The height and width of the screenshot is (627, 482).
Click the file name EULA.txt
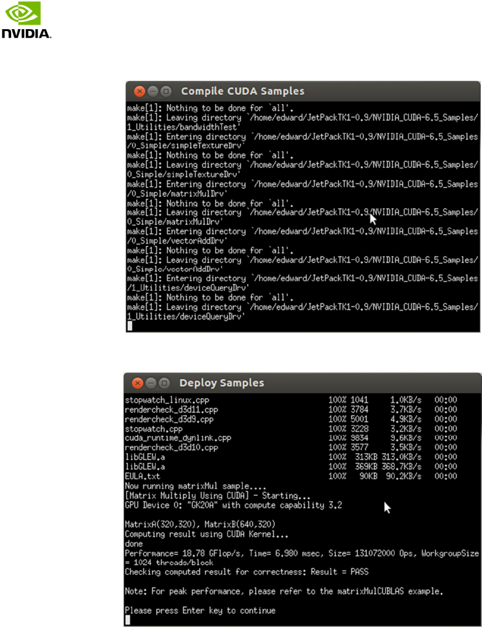tap(142, 476)
